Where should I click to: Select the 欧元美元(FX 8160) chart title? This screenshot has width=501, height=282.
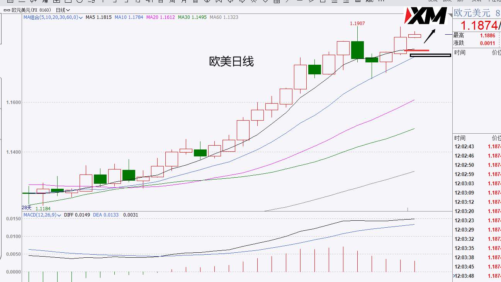click(32, 10)
